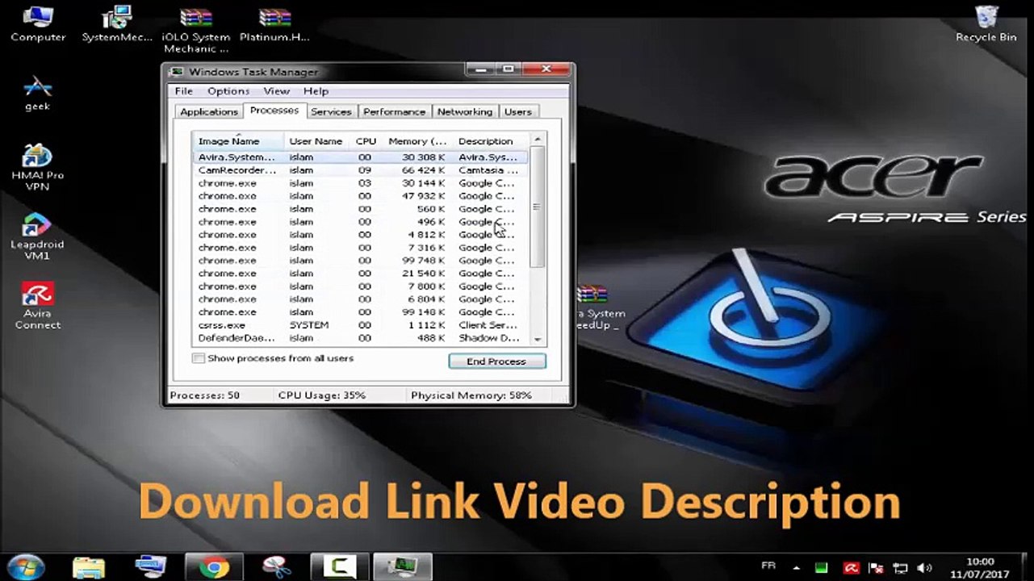
Task: Select the Avira.System... process row
Action: pos(361,157)
